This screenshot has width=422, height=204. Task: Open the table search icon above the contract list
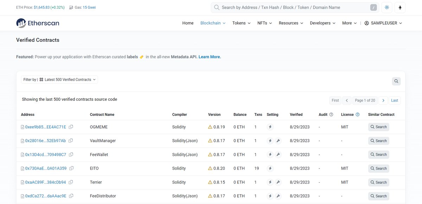coord(396,81)
